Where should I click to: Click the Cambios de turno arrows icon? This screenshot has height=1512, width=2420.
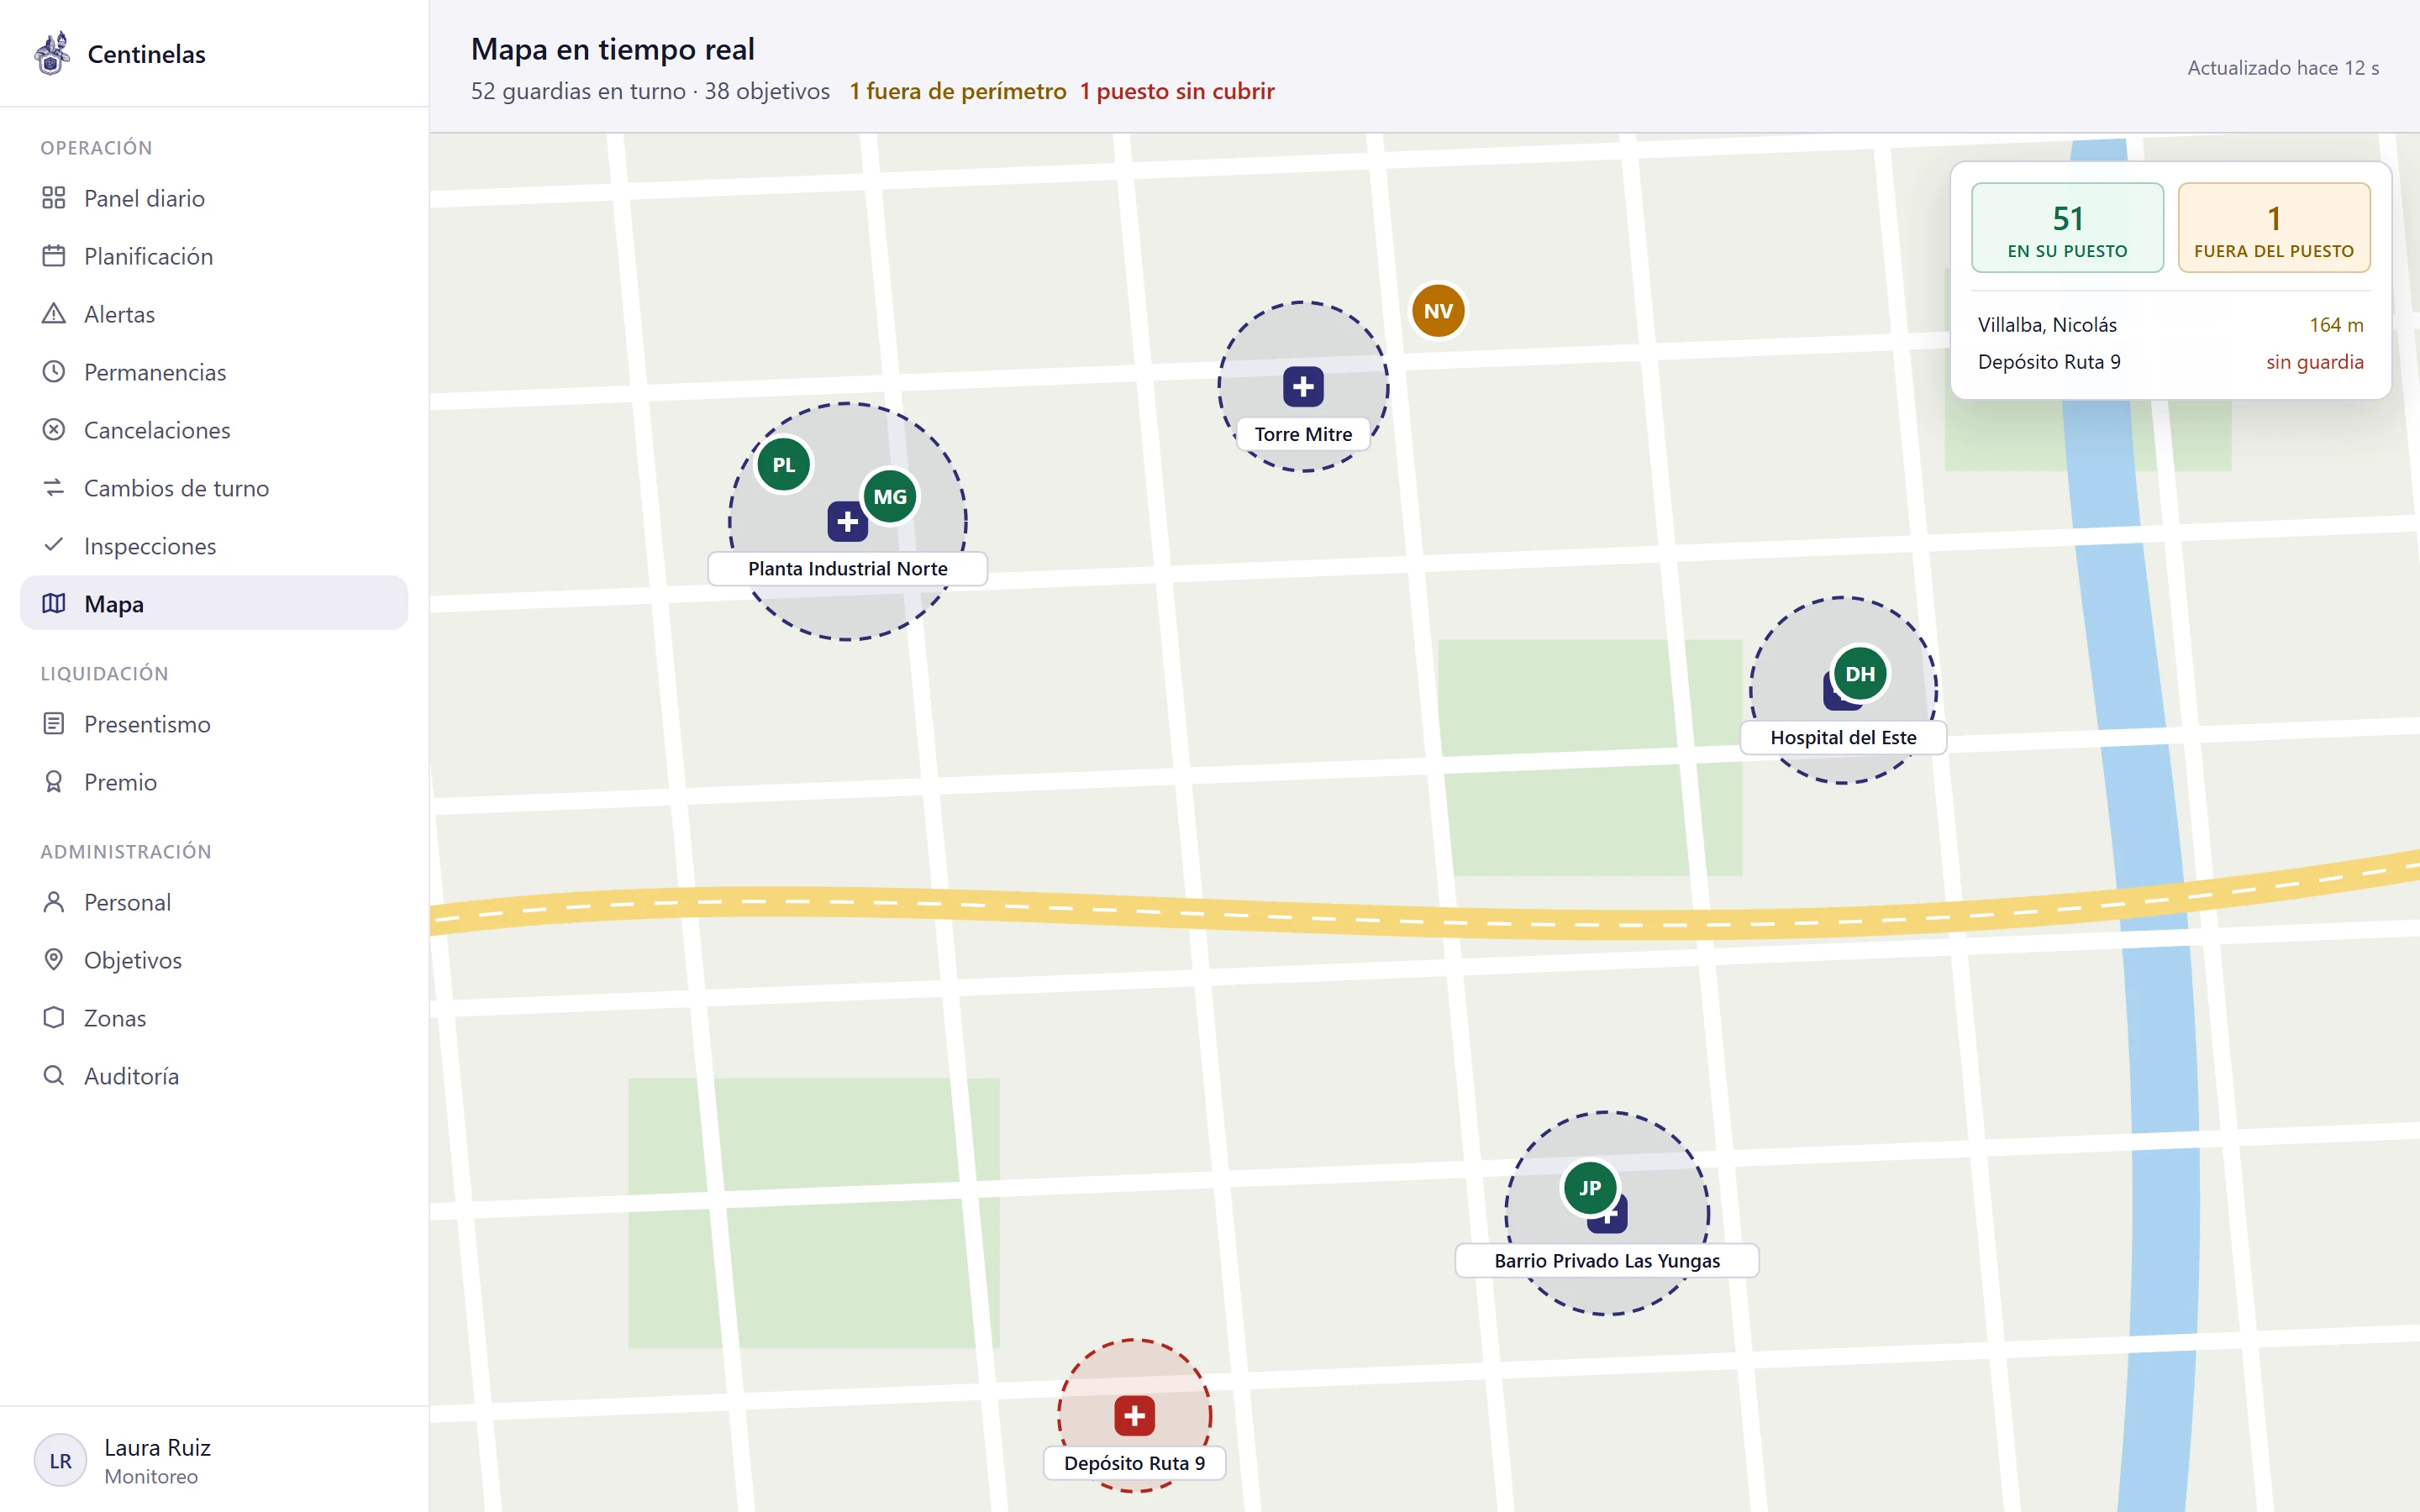pos(54,488)
